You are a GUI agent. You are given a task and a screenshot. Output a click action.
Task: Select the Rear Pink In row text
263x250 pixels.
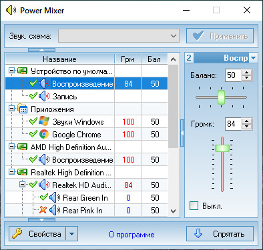(x=83, y=211)
